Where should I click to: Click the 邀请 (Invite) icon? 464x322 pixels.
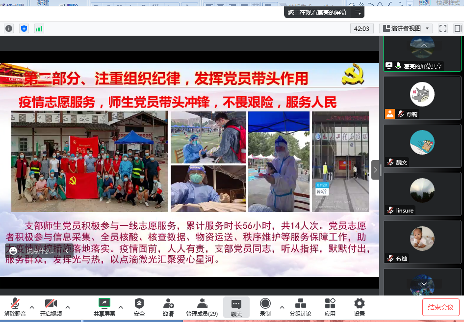168,307
